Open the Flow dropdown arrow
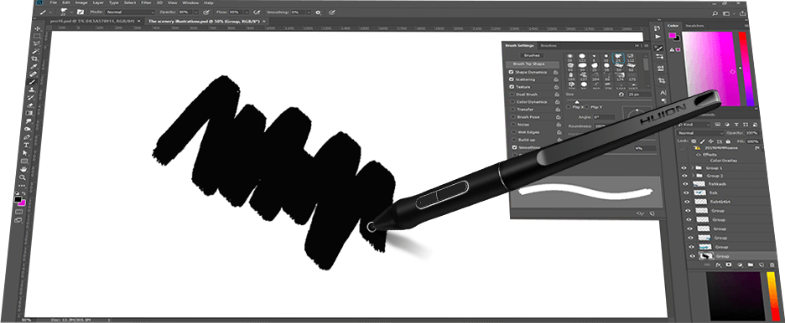This screenshot has width=785, height=323. (247, 13)
